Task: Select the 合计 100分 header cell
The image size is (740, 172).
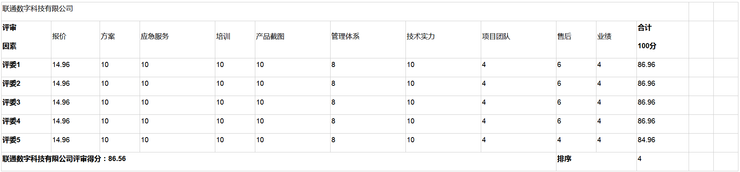Action: point(647,37)
